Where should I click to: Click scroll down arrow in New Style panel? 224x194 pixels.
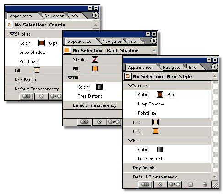point(214,177)
